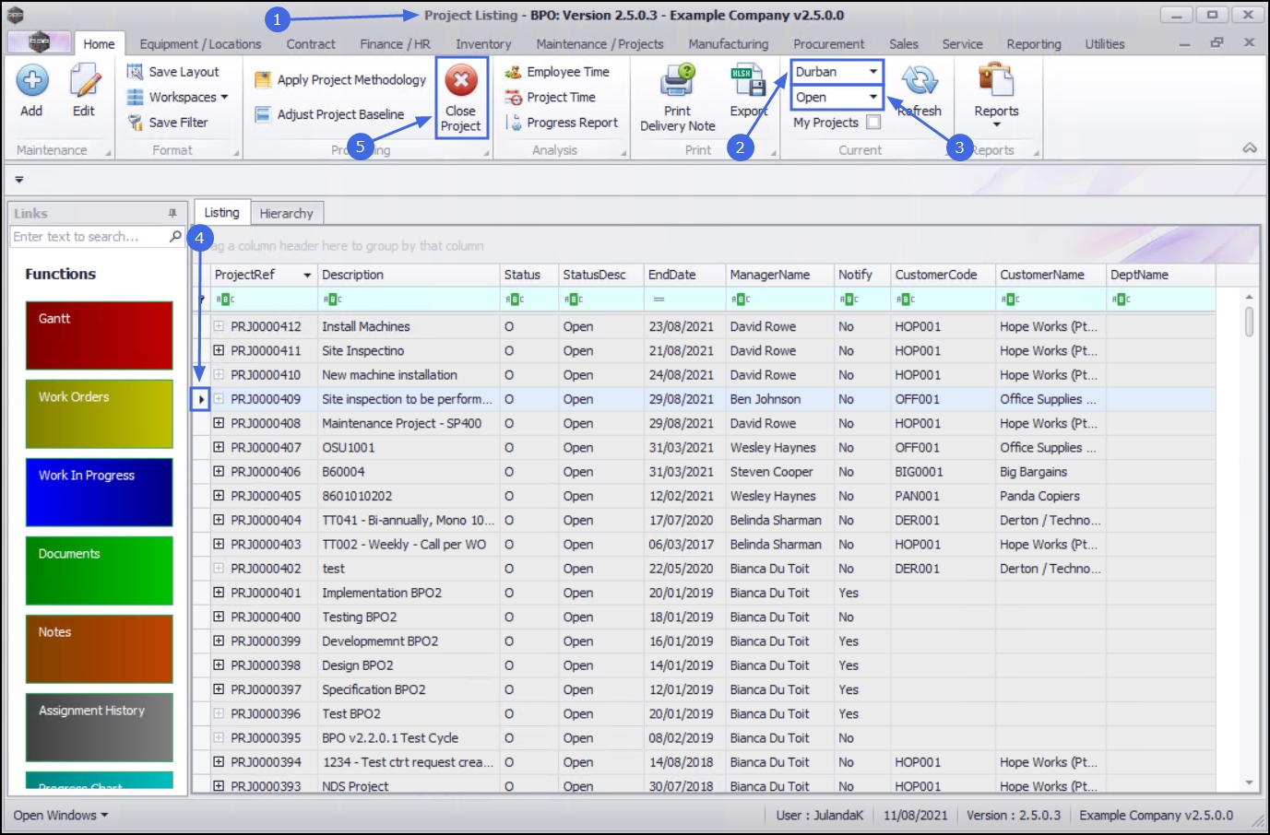Expand project row PRJ0000408
Image resolution: width=1270 pixels, height=835 pixels.
pyautogui.click(x=219, y=423)
